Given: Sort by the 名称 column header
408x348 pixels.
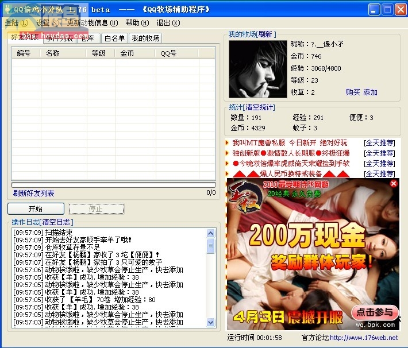Looking at the screenshot, I should [x=63, y=53].
